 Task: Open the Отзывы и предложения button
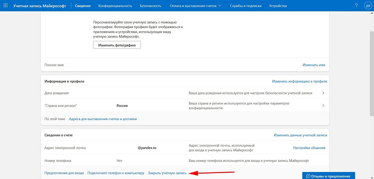pyautogui.click(x=328, y=175)
